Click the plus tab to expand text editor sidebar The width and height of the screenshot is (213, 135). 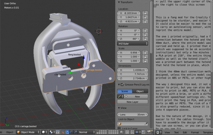[155, 6]
